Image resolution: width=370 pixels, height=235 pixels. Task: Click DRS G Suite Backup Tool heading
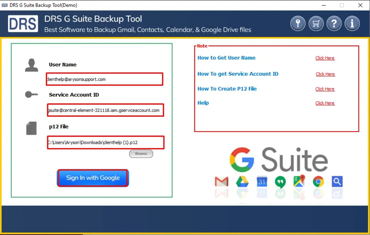point(93,19)
